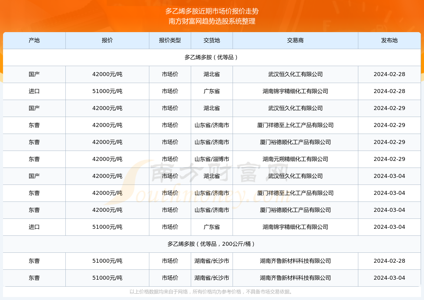Image resolution: width=424 pixels, height=300 pixels.
Task: Click the 42000元/吨 price in the 湖南元朔 row
Action: point(107,159)
